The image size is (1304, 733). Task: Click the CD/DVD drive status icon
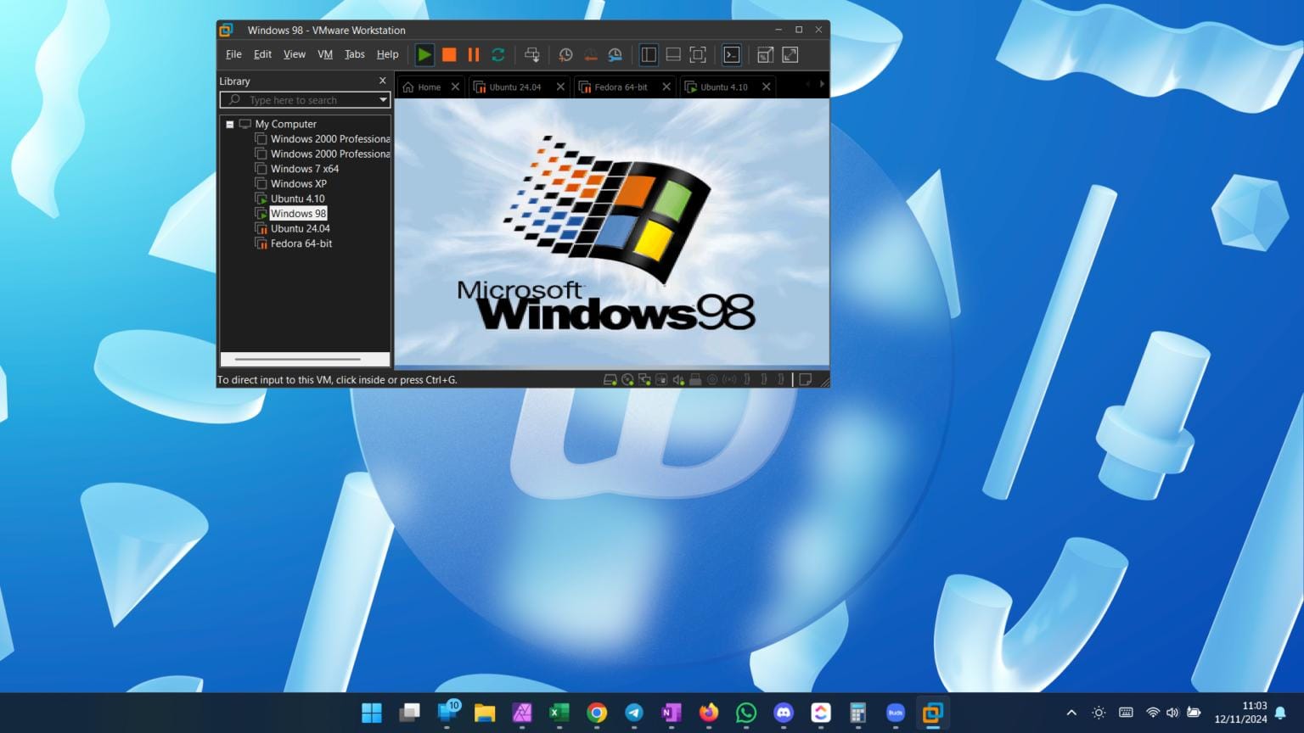[627, 380]
